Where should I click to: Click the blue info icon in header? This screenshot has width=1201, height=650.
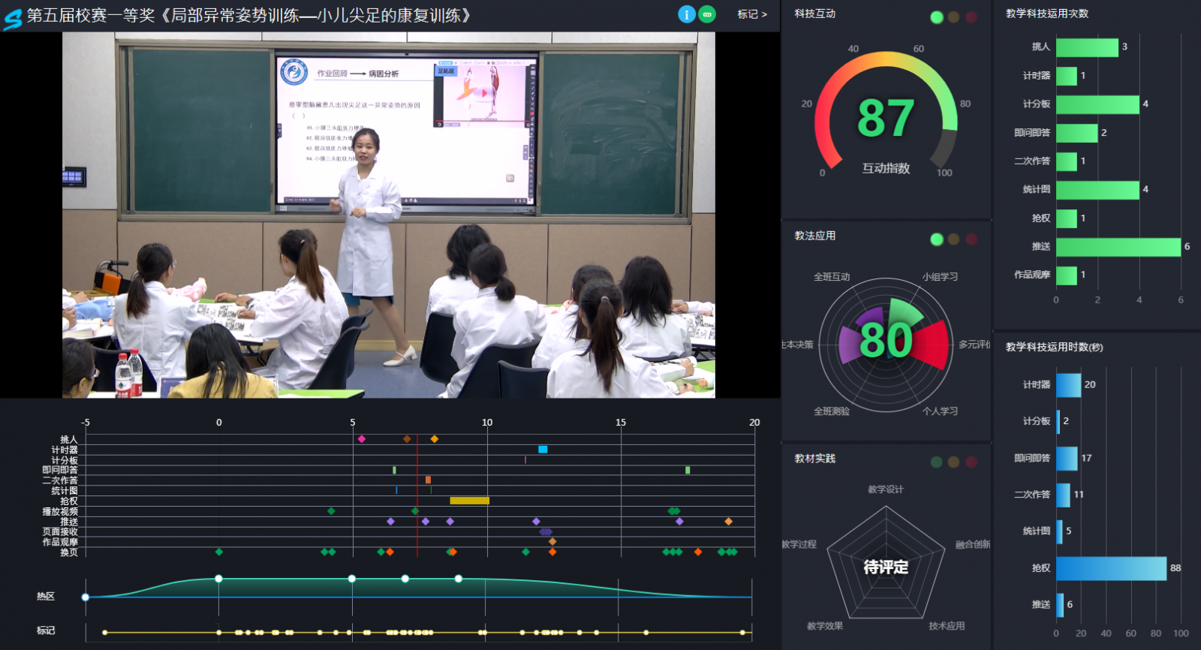[x=686, y=14]
